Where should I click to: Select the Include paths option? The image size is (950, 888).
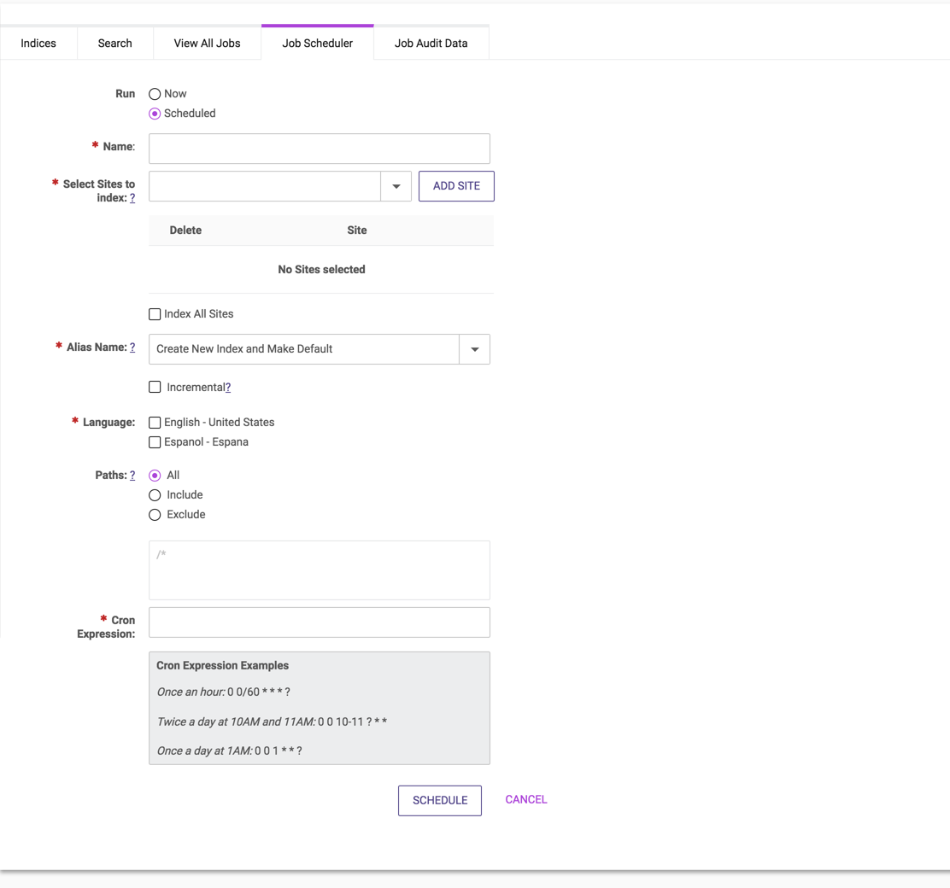coord(155,494)
